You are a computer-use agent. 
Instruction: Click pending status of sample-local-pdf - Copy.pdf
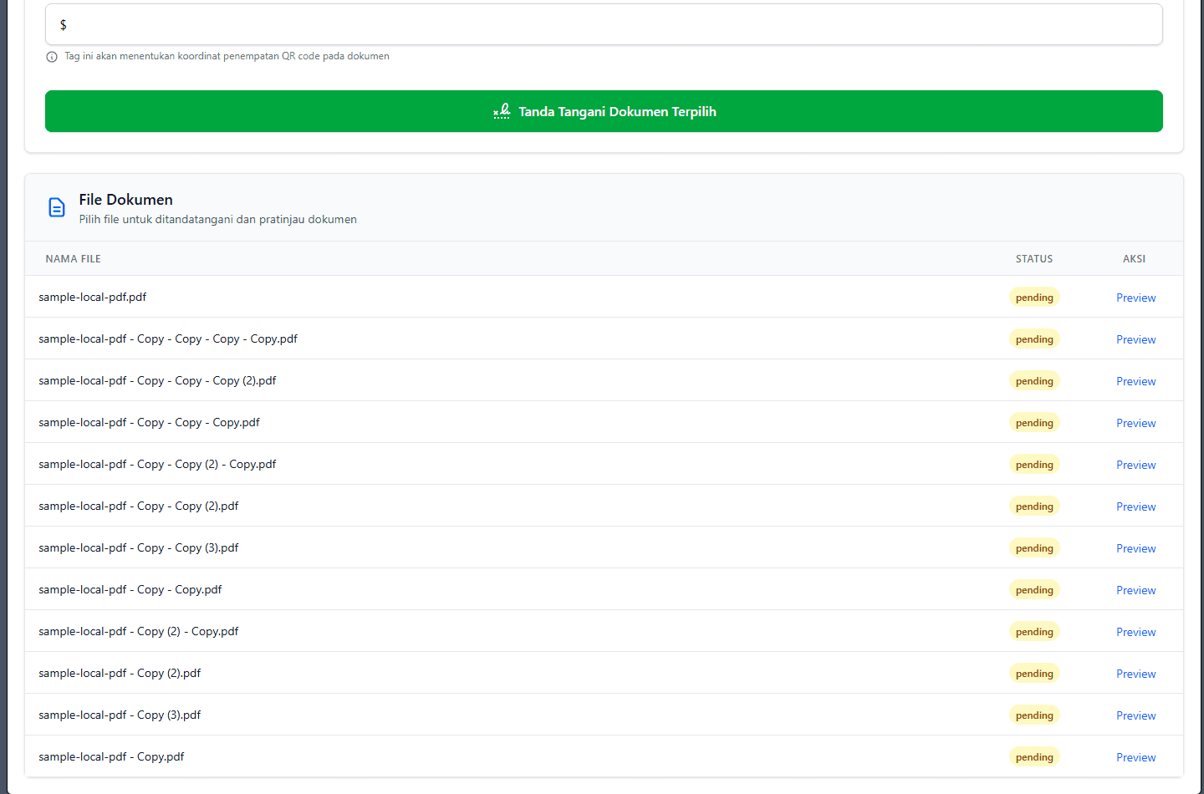pos(1034,757)
